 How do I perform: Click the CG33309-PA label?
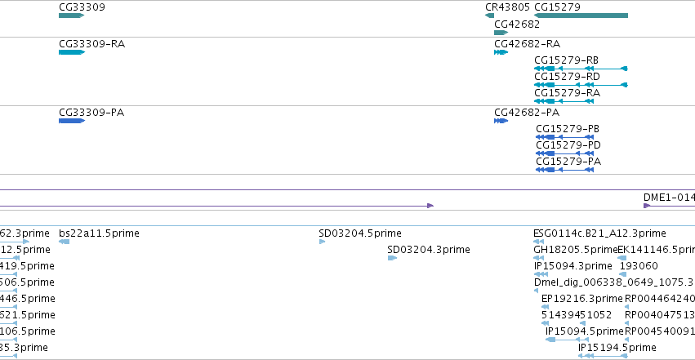(x=91, y=113)
